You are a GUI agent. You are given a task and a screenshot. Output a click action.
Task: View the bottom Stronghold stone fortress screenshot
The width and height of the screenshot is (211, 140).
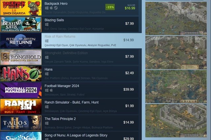pyautogui.click(x=176, y=121)
